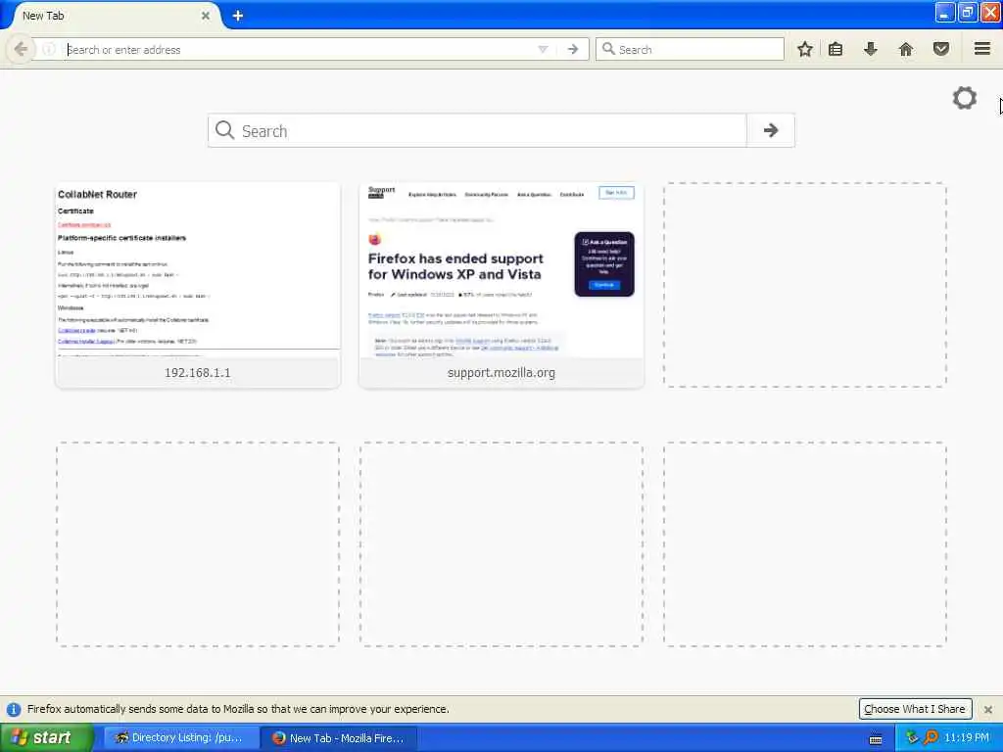The image size is (1003, 752).
Task: Bookmark this page with the star icon
Action: [x=805, y=49]
